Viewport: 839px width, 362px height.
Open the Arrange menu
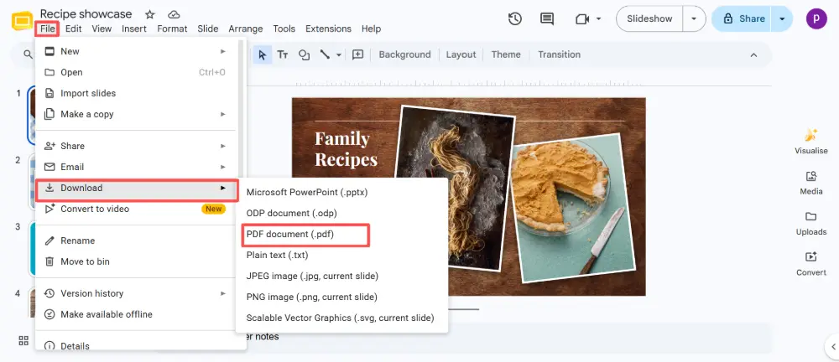pos(246,28)
